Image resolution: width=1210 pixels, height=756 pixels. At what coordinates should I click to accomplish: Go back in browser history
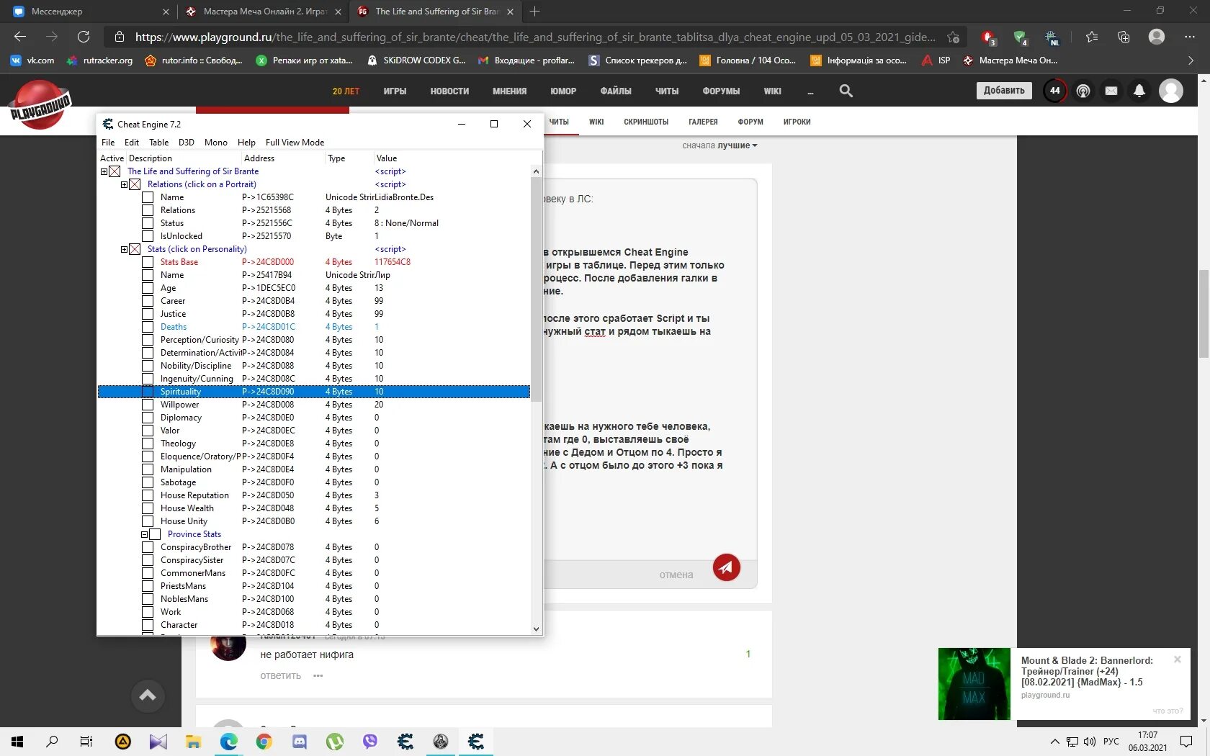[20, 37]
